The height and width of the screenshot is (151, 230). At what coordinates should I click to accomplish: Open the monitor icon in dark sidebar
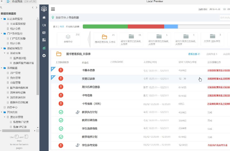point(44,25)
